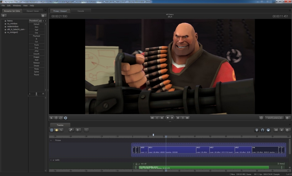Switch the timeline to Clip Editor mode
The width and height of the screenshot is (292, 176).
(52, 130)
